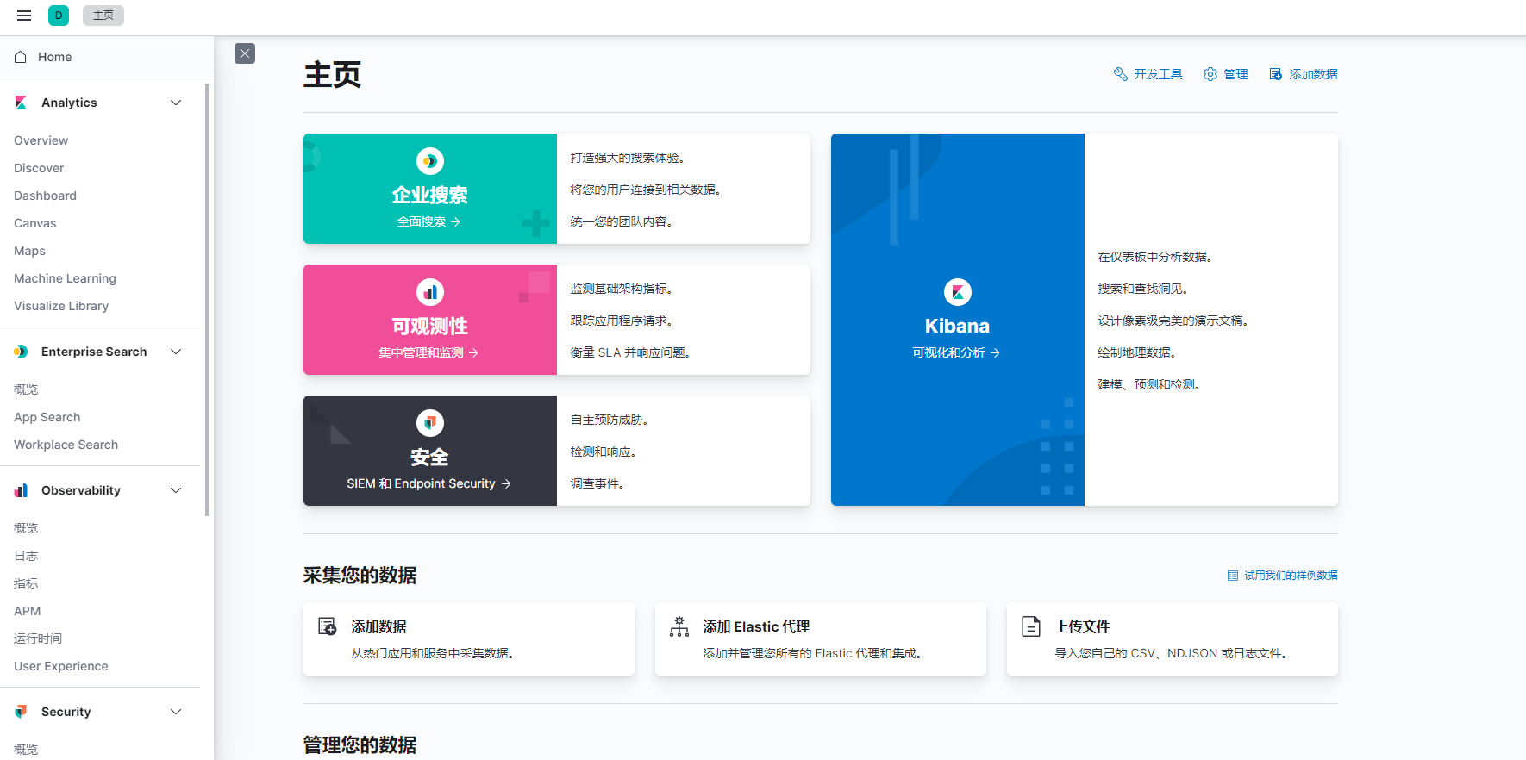
Task: Click the Analytics Kibana logo icon
Action: [21, 103]
